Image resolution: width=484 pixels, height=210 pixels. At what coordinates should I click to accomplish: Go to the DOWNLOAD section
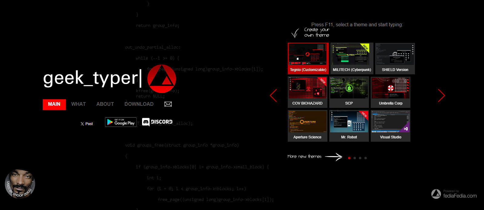pyautogui.click(x=139, y=104)
